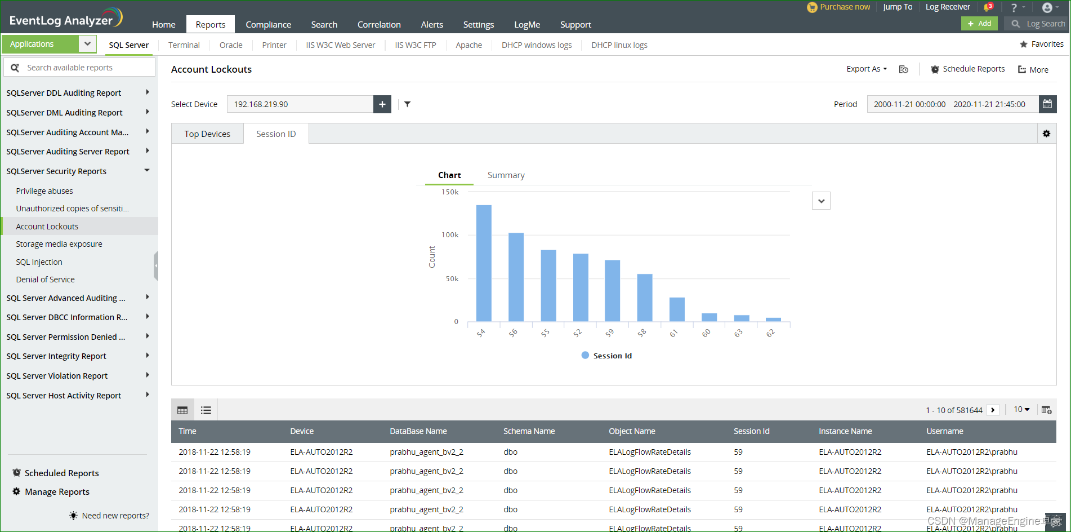The width and height of the screenshot is (1071, 532).
Task: Sort table by the Time column header
Action: click(x=188, y=431)
